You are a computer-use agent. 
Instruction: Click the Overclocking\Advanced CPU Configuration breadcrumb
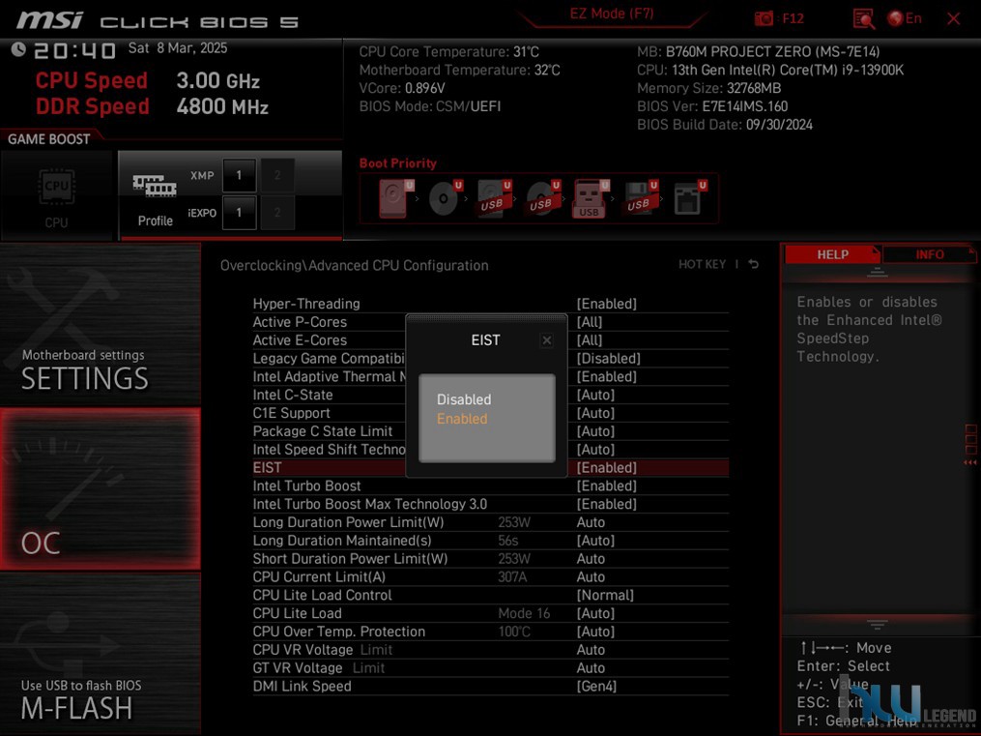click(x=354, y=265)
